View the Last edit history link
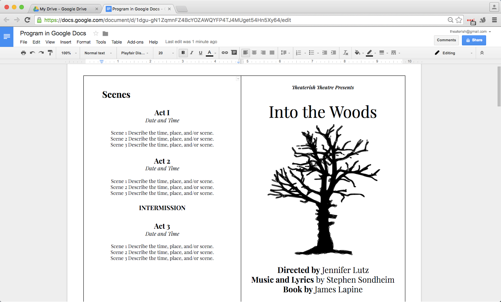The width and height of the screenshot is (501, 302). tap(191, 42)
